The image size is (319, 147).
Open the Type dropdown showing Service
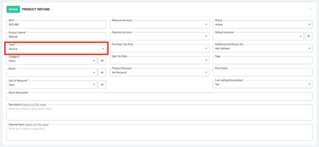pos(56,49)
